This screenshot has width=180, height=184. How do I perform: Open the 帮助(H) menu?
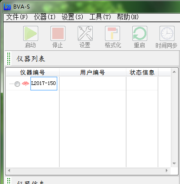tap(128, 17)
